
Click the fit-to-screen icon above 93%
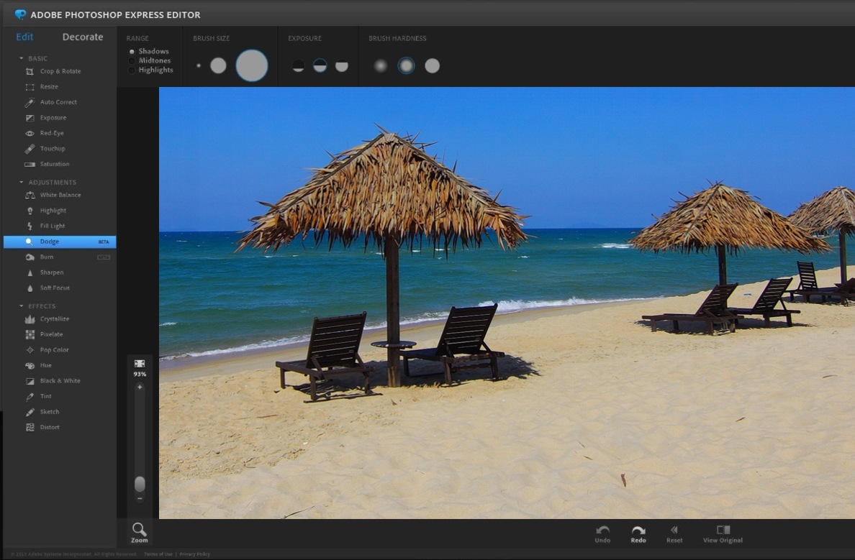(140, 363)
